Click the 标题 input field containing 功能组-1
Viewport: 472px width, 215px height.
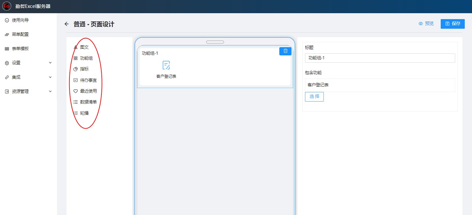click(x=380, y=58)
